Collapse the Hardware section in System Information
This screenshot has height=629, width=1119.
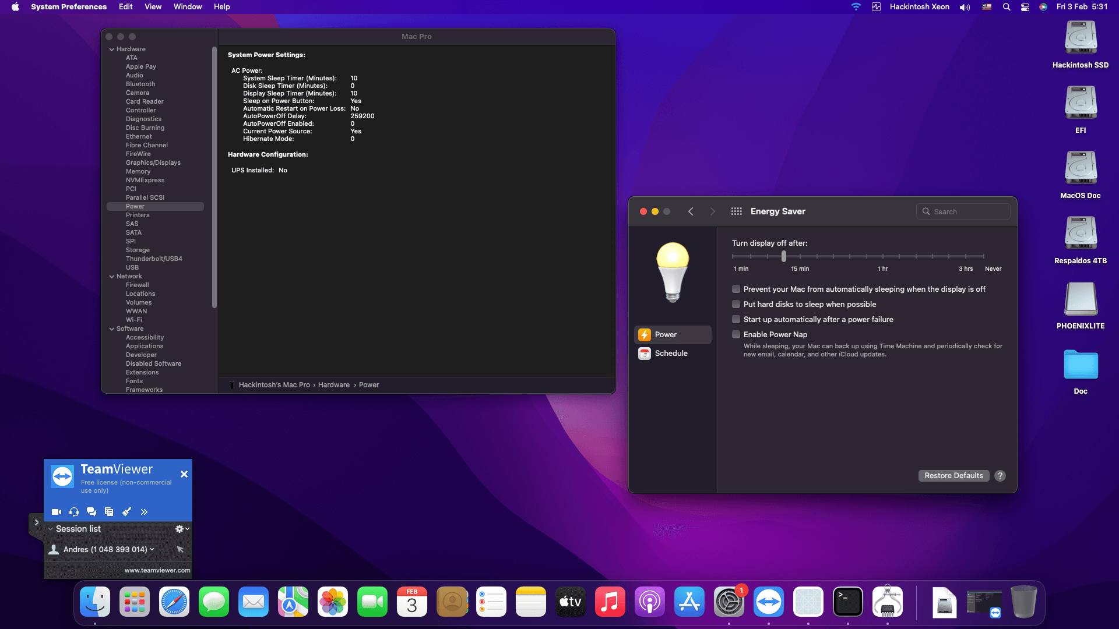point(111,50)
